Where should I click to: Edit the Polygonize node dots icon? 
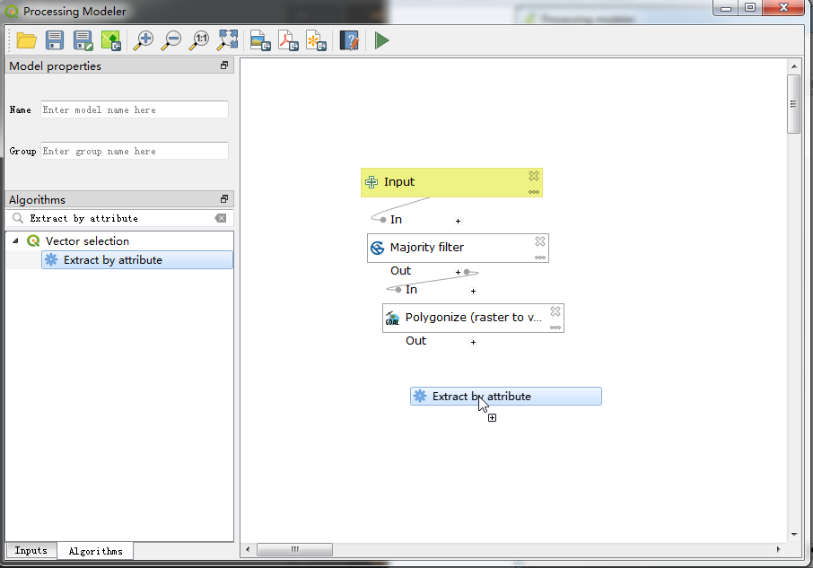(x=555, y=328)
